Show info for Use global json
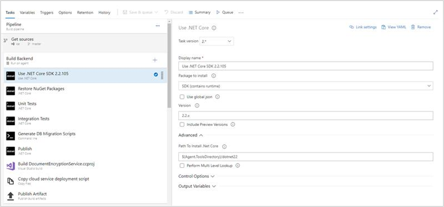The height and width of the screenshot is (207, 444). pyautogui.click(x=217, y=97)
